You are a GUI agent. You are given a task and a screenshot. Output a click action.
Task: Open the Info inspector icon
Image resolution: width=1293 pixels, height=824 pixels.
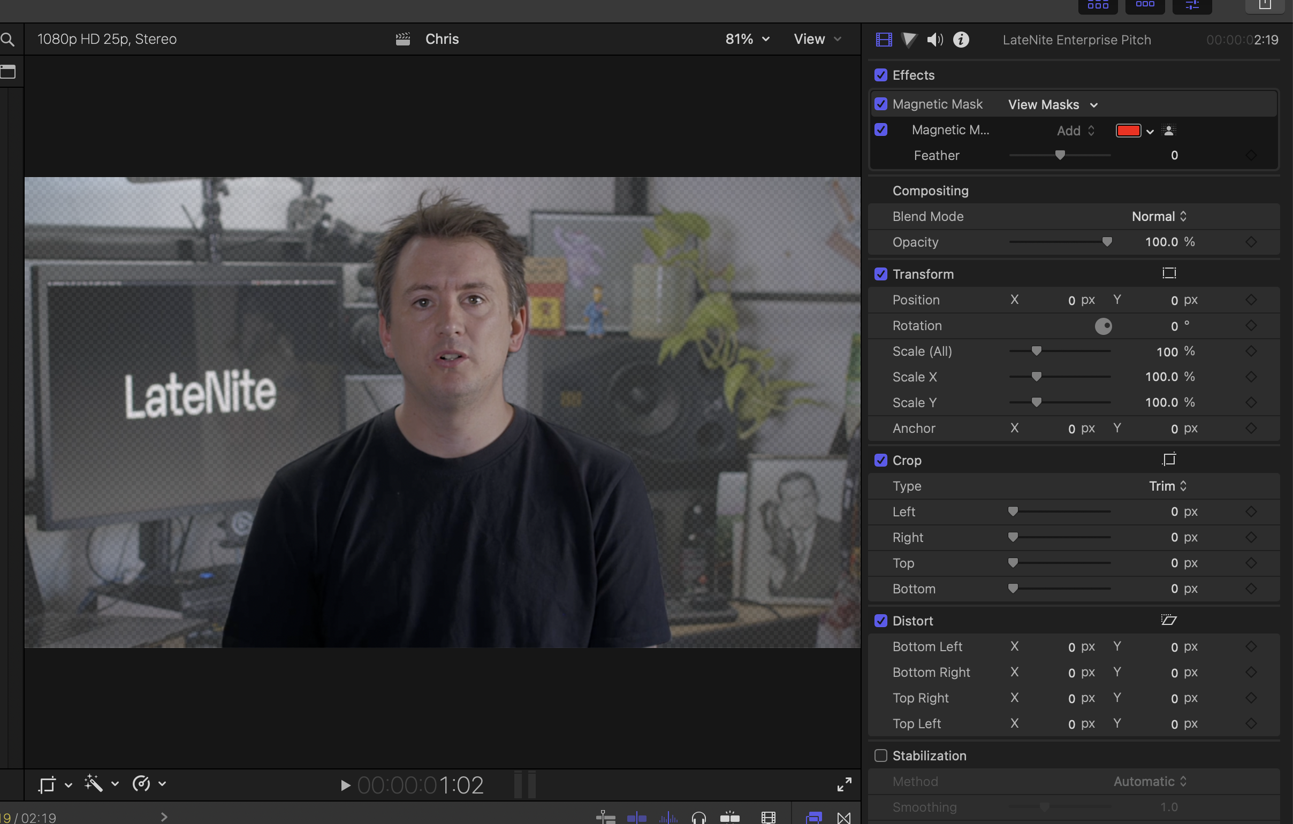(961, 40)
